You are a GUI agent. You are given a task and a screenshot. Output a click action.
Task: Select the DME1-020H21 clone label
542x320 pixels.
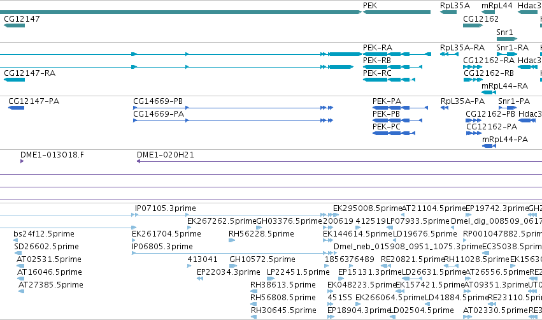166,155
